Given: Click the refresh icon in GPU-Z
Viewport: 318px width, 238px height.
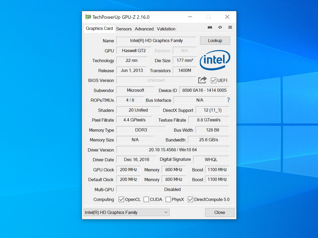Looking at the screenshot, I should coord(220,27).
